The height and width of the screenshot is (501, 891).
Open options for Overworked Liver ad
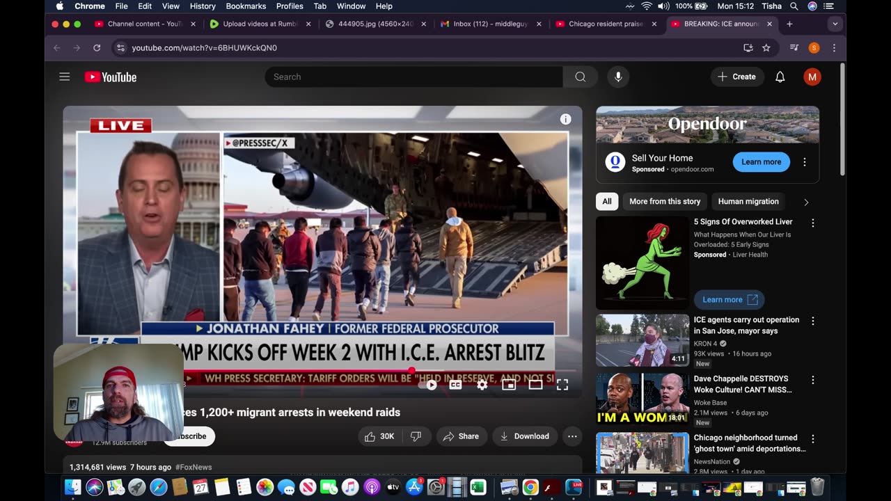(812, 223)
